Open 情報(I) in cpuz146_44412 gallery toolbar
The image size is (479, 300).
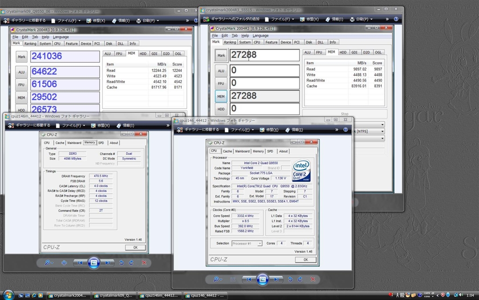pyautogui.click(x=294, y=130)
